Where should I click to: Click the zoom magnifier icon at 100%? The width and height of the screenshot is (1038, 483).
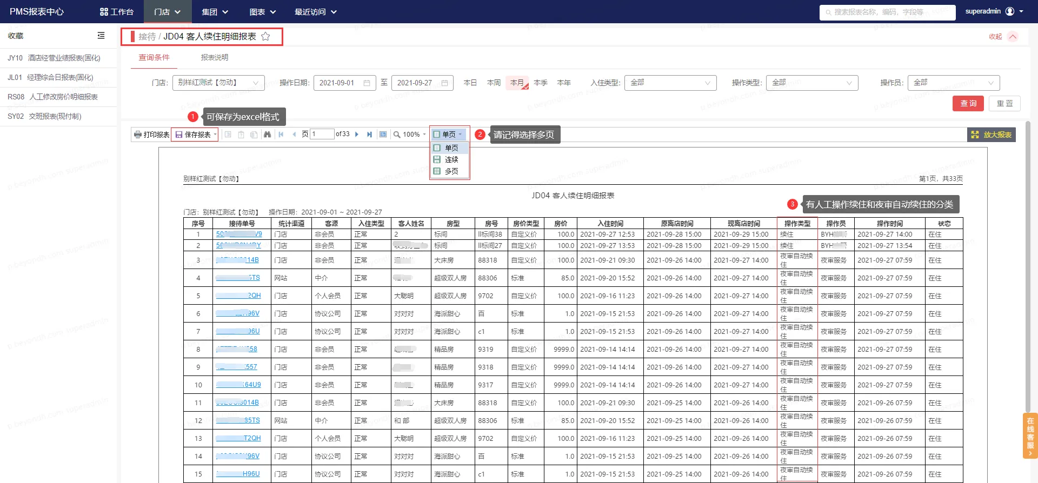(x=397, y=135)
